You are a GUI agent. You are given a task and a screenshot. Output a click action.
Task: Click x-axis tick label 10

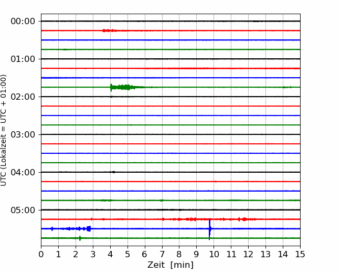click(214, 254)
